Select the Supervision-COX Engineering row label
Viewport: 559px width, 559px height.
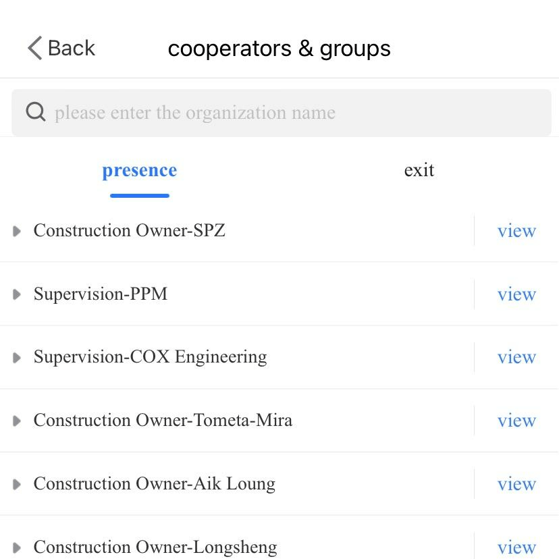(150, 357)
